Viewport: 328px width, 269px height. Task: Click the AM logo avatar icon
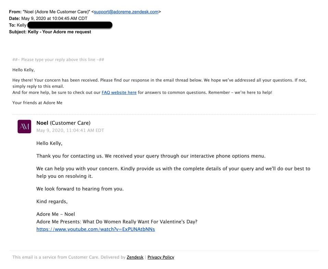click(24, 126)
